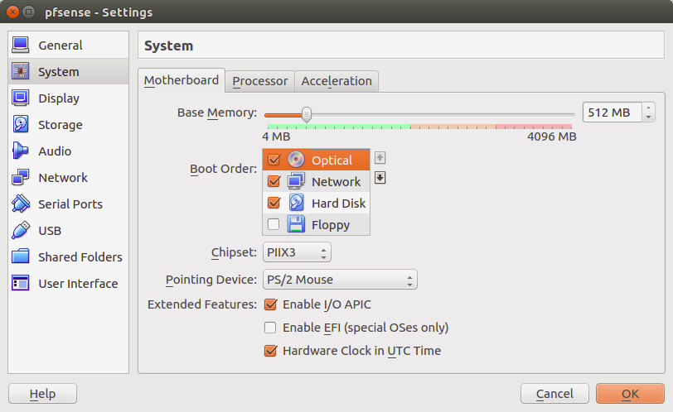Click the Base Memory slider track's grey section
Image resolution: width=673 pixels, height=412 pixels.
coord(442,115)
